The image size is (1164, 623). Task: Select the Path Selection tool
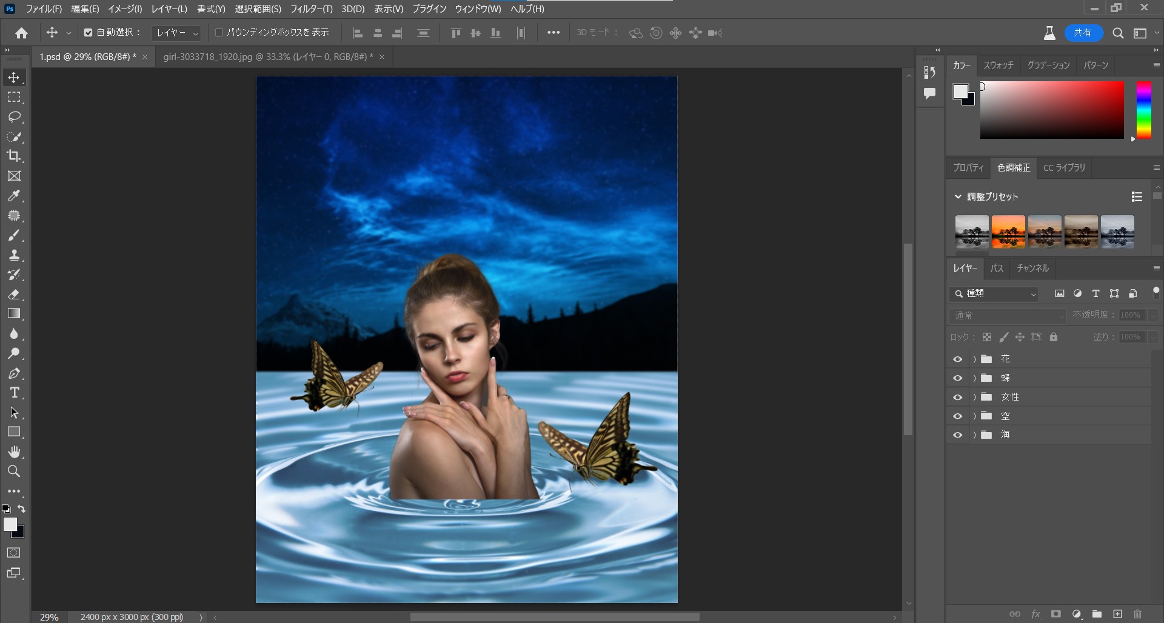click(x=14, y=412)
